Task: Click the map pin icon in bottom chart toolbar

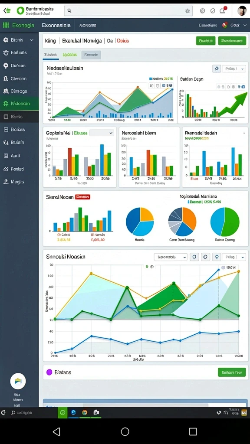Action: (x=217, y=257)
